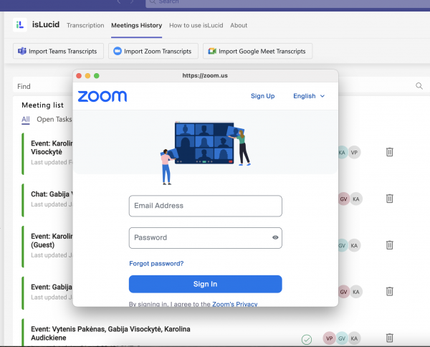Click KA avatar in Chat: Gabija row
The width and height of the screenshot is (430, 347).
pos(356,199)
